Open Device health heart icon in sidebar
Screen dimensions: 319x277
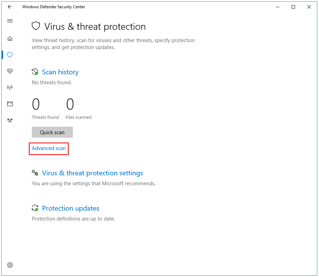(x=10, y=71)
